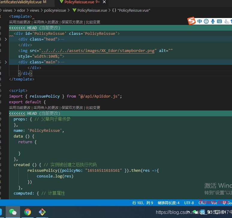232x218 pixels.
Task: Click the first '<<<<<<< HEAD (当前更改)' marker line
Action: tap(120, 28)
